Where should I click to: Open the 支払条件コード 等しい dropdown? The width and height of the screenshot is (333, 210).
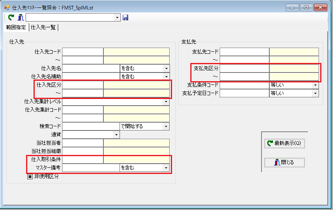315,85
